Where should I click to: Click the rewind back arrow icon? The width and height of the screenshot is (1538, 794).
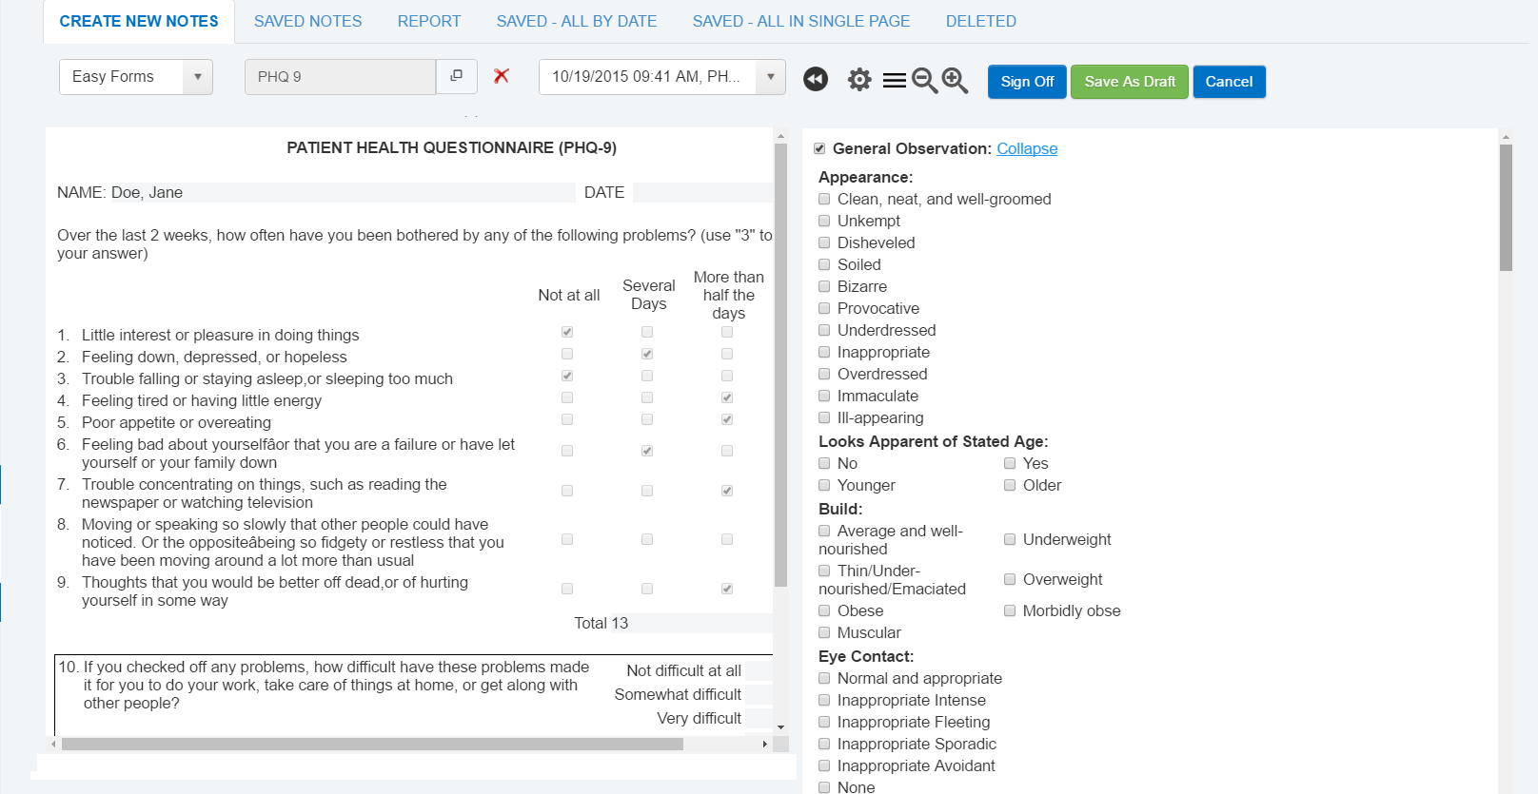816,79
